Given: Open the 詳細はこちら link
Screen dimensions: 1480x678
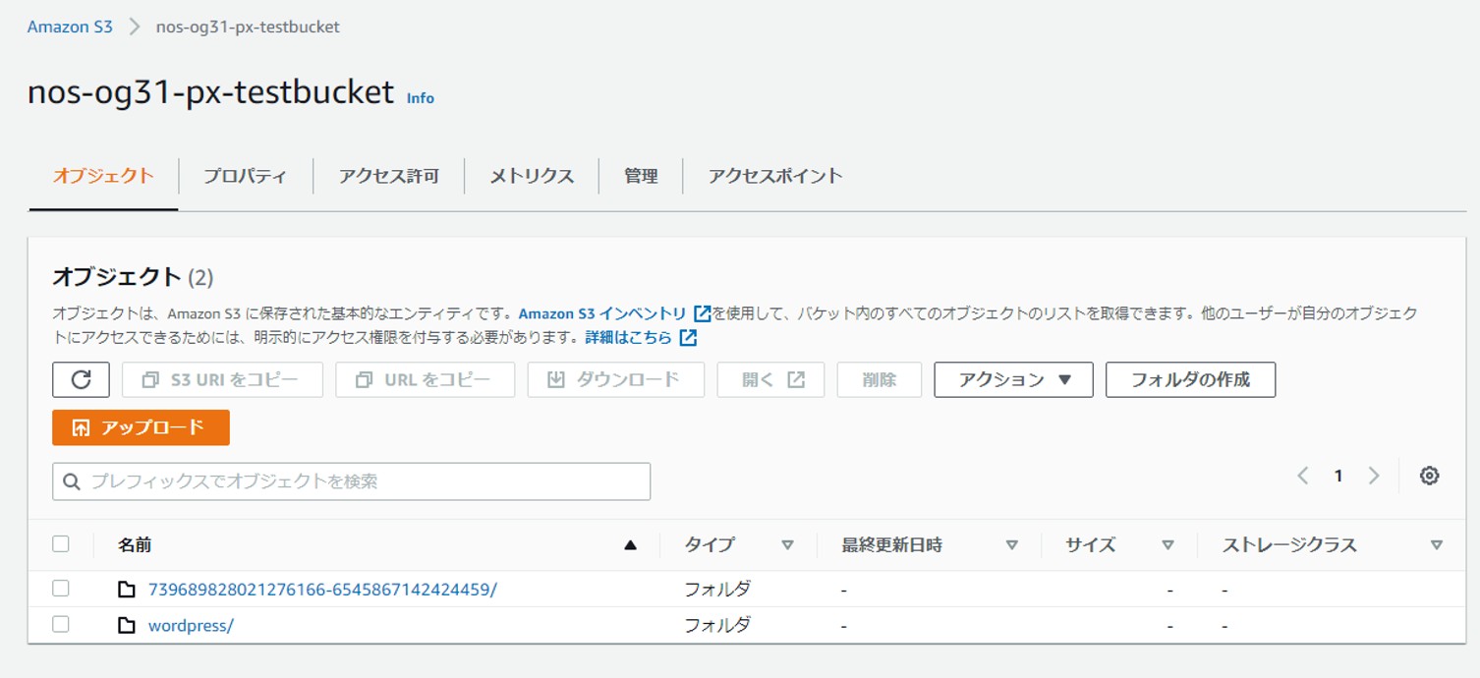Looking at the screenshot, I should point(629,337).
